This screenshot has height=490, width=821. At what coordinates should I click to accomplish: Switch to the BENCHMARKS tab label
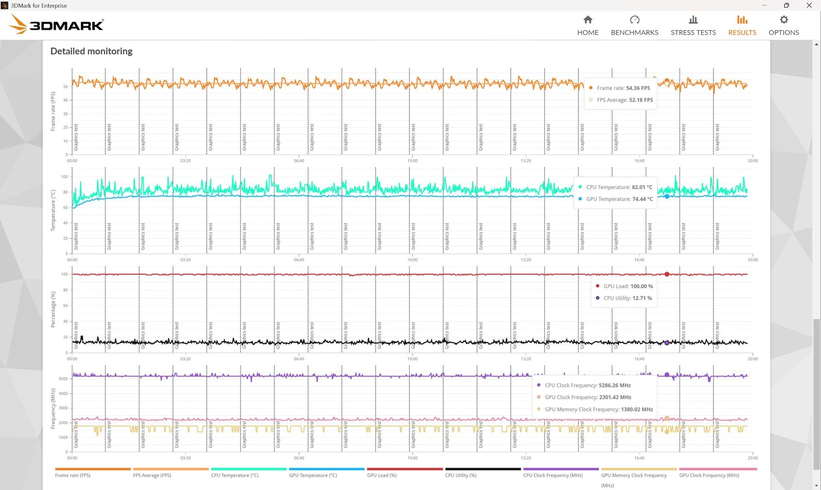[635, 32]
